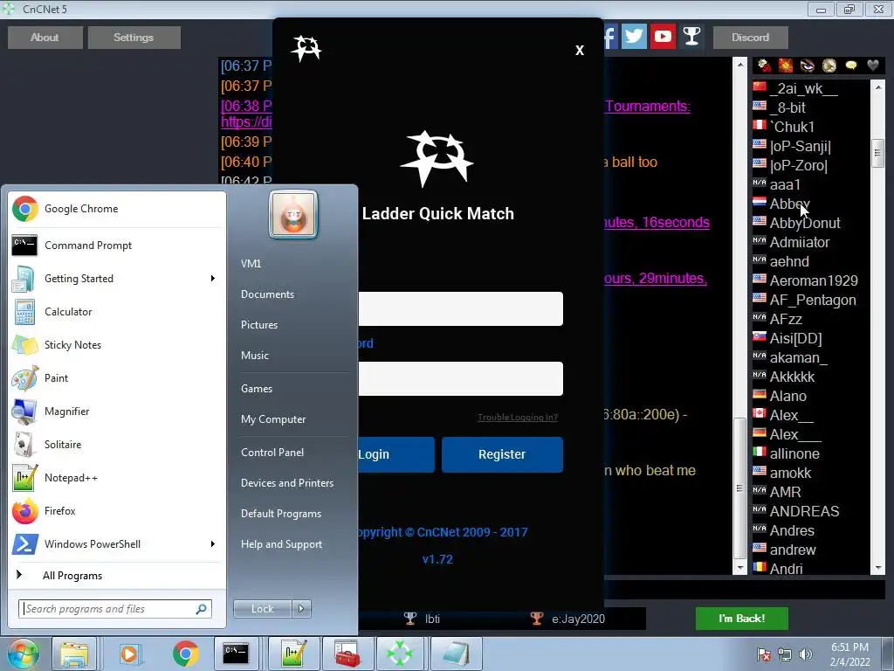
Task: Open the CnCNet YouTube icon
Action: point(664,37)
